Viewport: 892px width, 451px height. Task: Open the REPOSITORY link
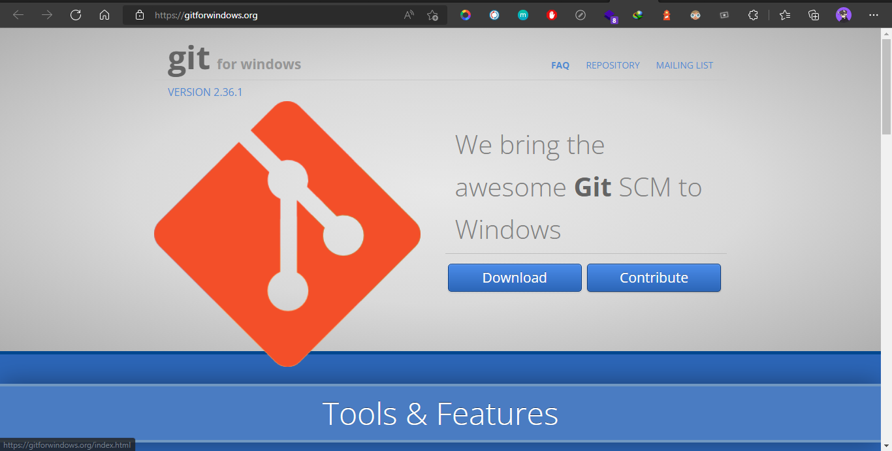613,65
